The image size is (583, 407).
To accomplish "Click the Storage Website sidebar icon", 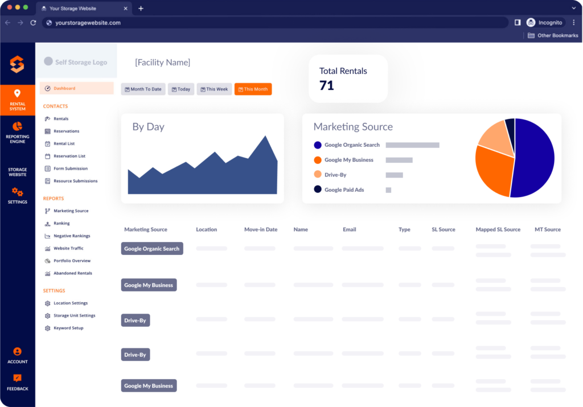I will click(x=18, y=169).
